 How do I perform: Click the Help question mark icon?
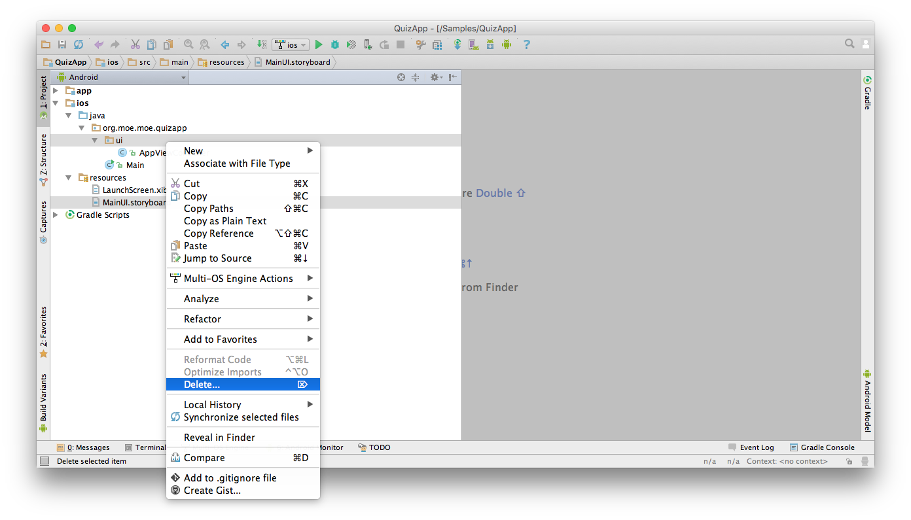pos(526,44)
